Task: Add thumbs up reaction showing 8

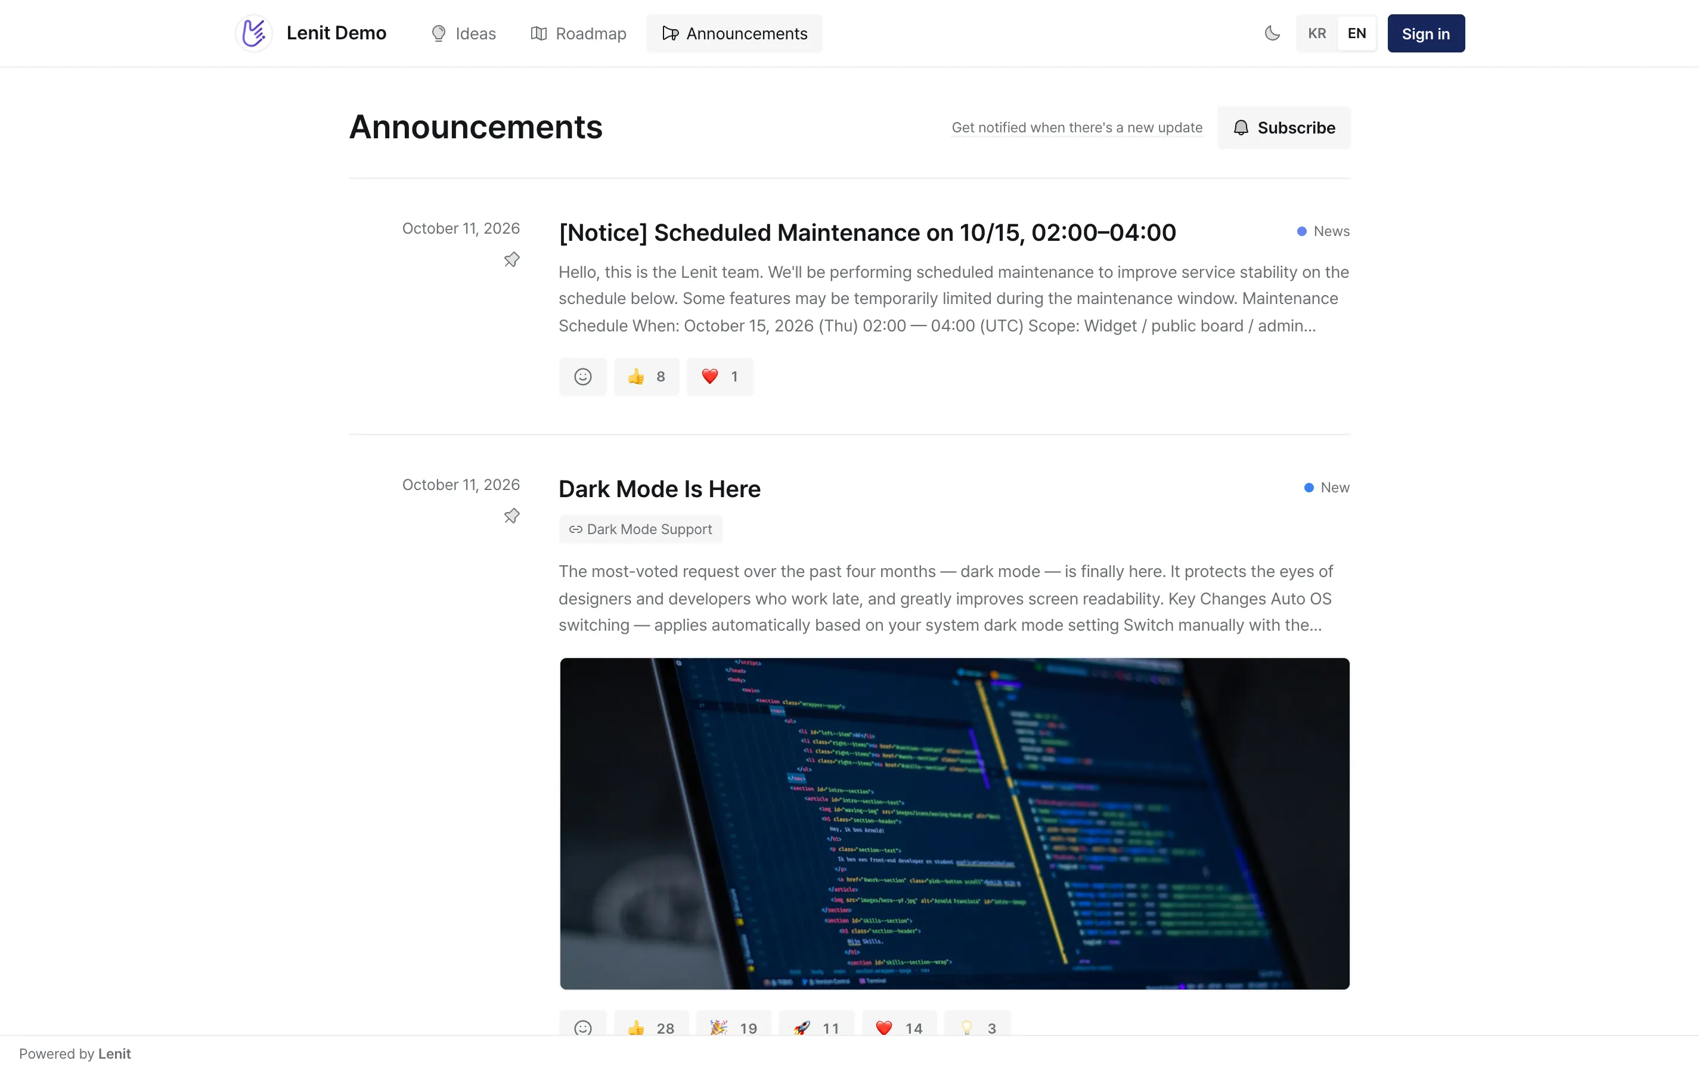Action: pyautogui.click(x=646, y=377)
